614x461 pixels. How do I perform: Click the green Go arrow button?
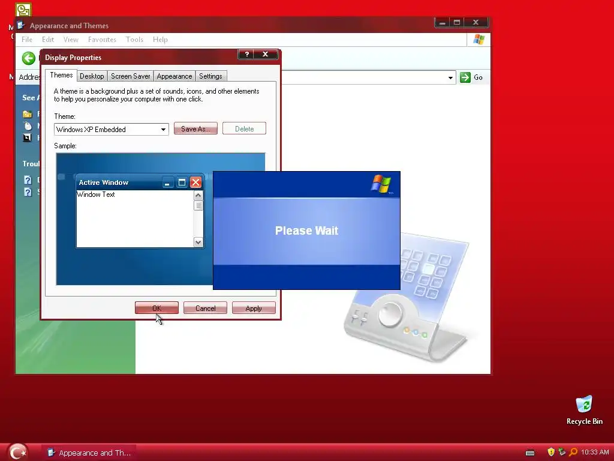[x=465, y=77]
